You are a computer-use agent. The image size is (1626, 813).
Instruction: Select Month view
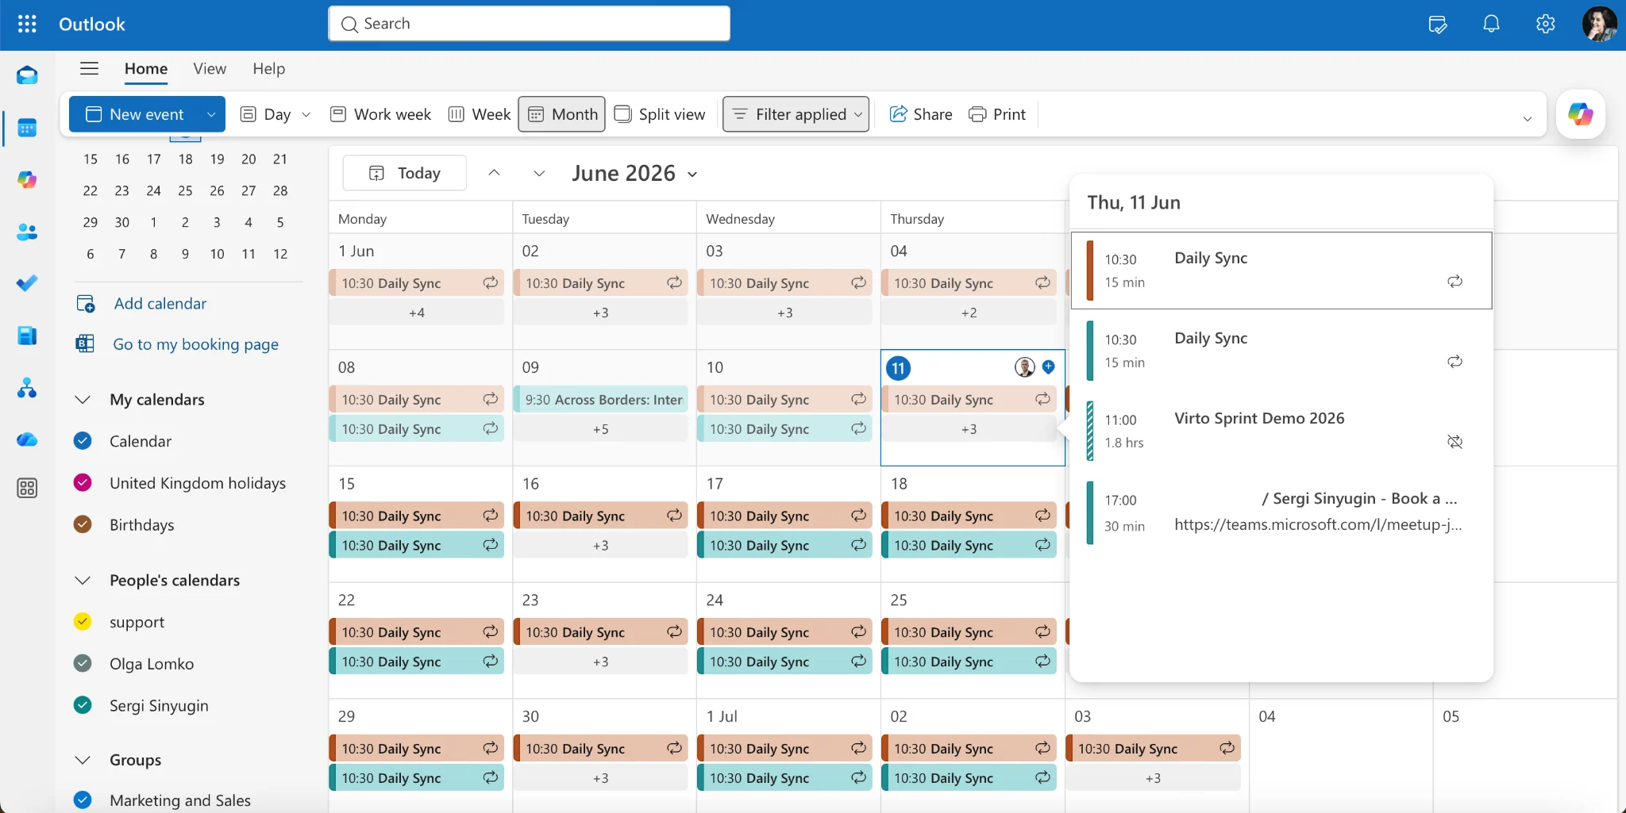562,114
